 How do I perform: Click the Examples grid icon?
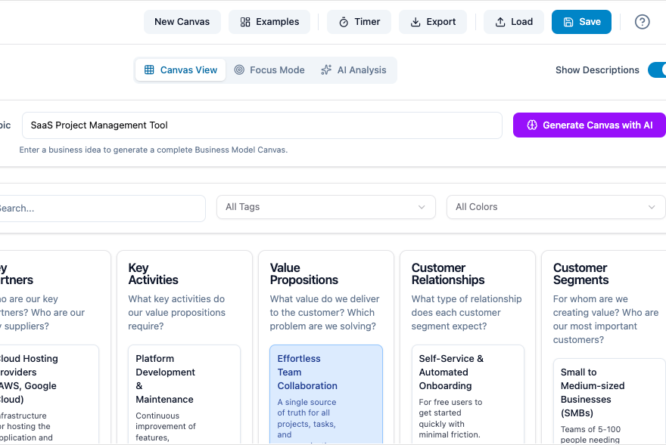[244, 22]
